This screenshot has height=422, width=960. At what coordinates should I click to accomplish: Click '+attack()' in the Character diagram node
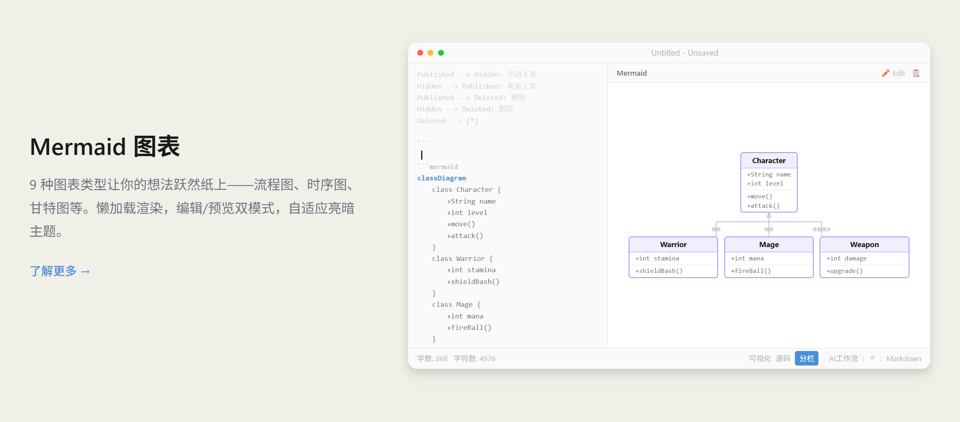coord(763,206)
